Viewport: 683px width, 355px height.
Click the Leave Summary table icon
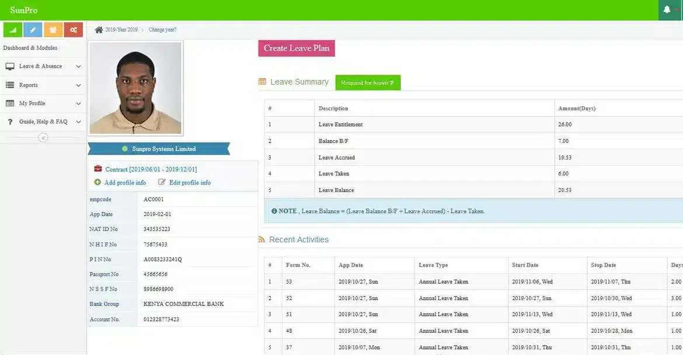262,82
